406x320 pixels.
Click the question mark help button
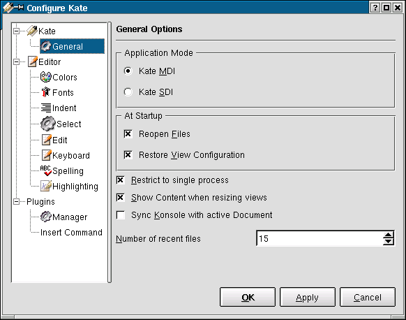[x=375, y=8]
